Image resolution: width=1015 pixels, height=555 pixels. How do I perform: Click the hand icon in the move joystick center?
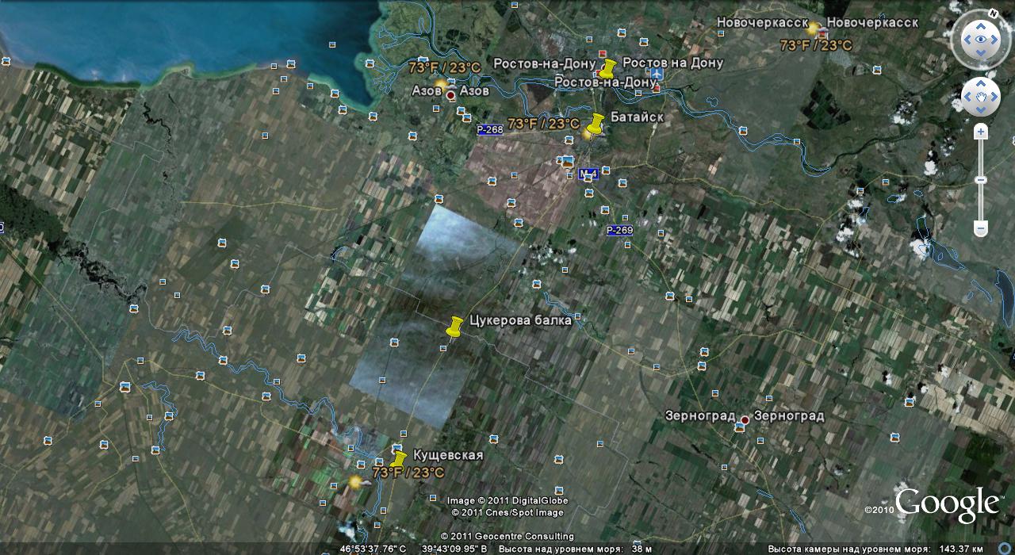[981, 97]
